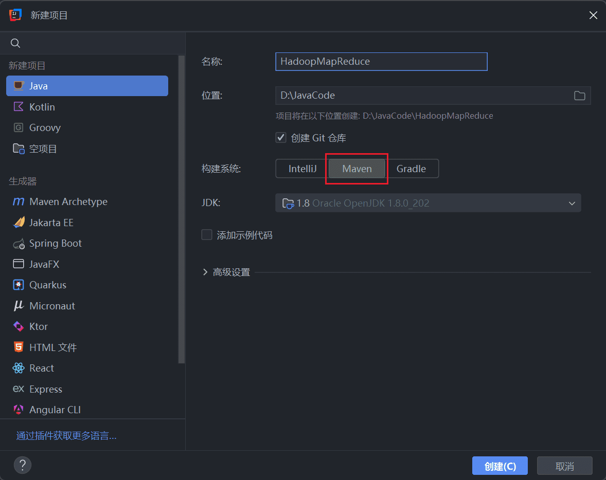Screen dimensions: 606x480
Task: Open 通过插件获取更多语言 link
Action: (x=66, y=436)
